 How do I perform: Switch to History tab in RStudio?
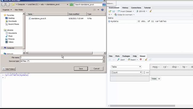tap(125, 8)
